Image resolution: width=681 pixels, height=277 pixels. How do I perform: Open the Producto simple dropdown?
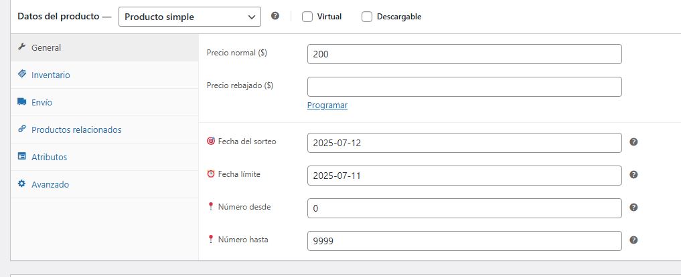click(190, 17)
